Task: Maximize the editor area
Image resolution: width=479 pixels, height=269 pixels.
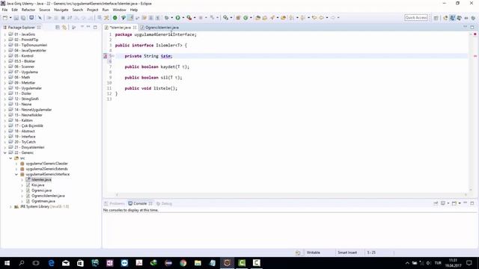Action: [472, 27]
